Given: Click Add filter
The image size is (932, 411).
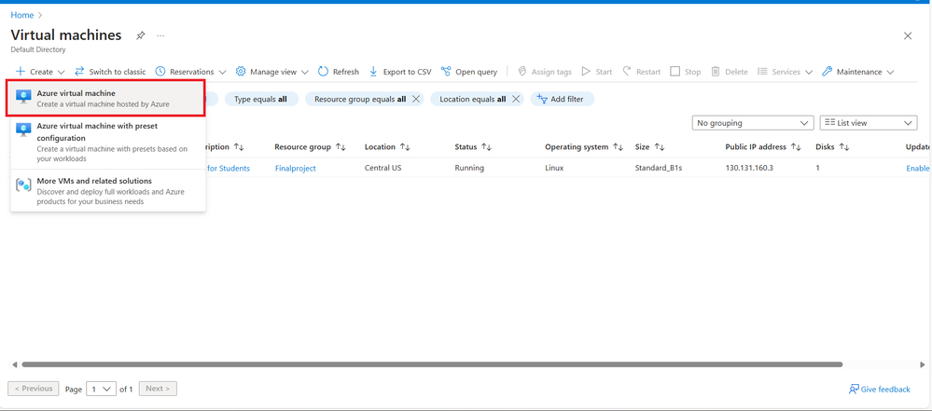Looking at the screenshot, I should tap(562, 99).
